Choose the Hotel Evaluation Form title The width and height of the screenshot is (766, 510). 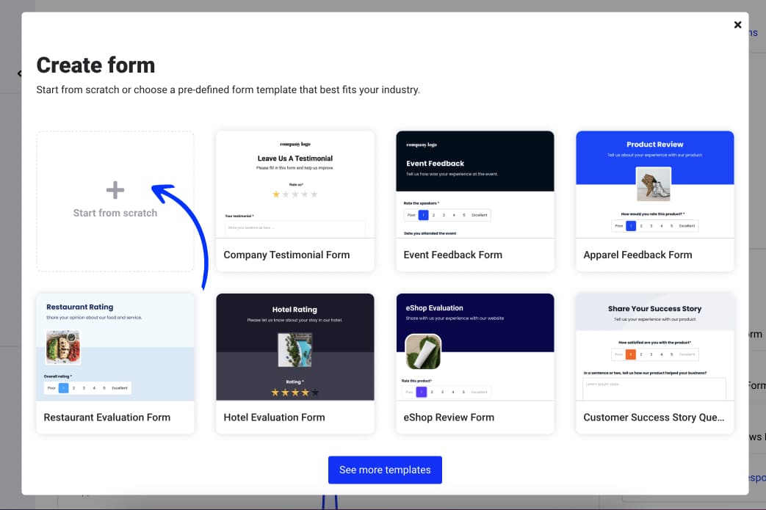[274, 418]
